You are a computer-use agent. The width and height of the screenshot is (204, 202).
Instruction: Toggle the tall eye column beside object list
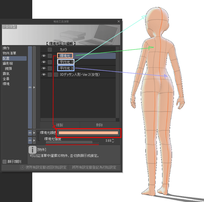pos(30,87)
